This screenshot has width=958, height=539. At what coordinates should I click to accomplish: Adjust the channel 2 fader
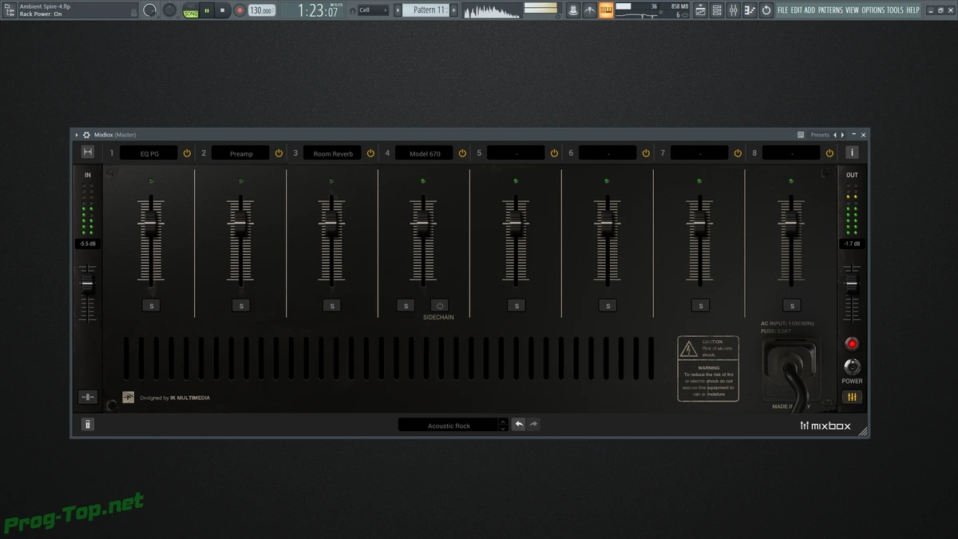(240, 224)
